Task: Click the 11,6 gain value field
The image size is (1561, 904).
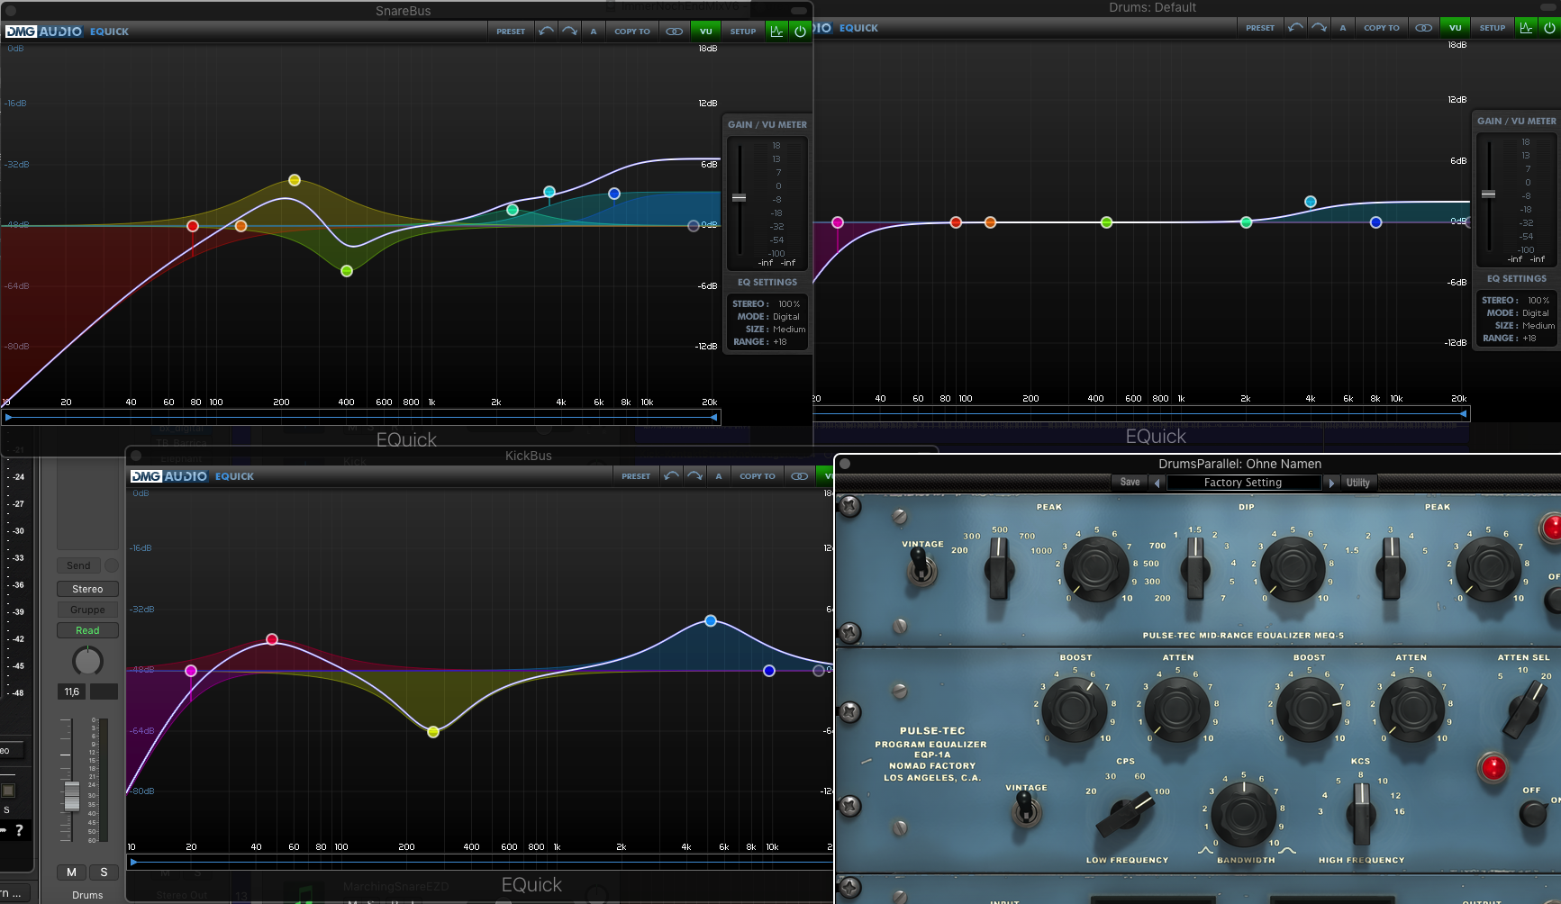Action: [72, 692]
